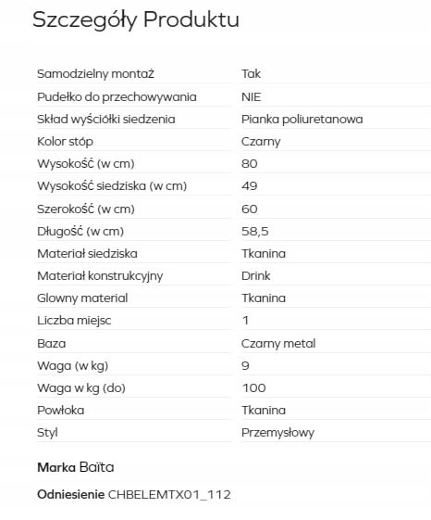Click the Szczegóły Produktu heading
431x520 pixels.
point(136,20)
